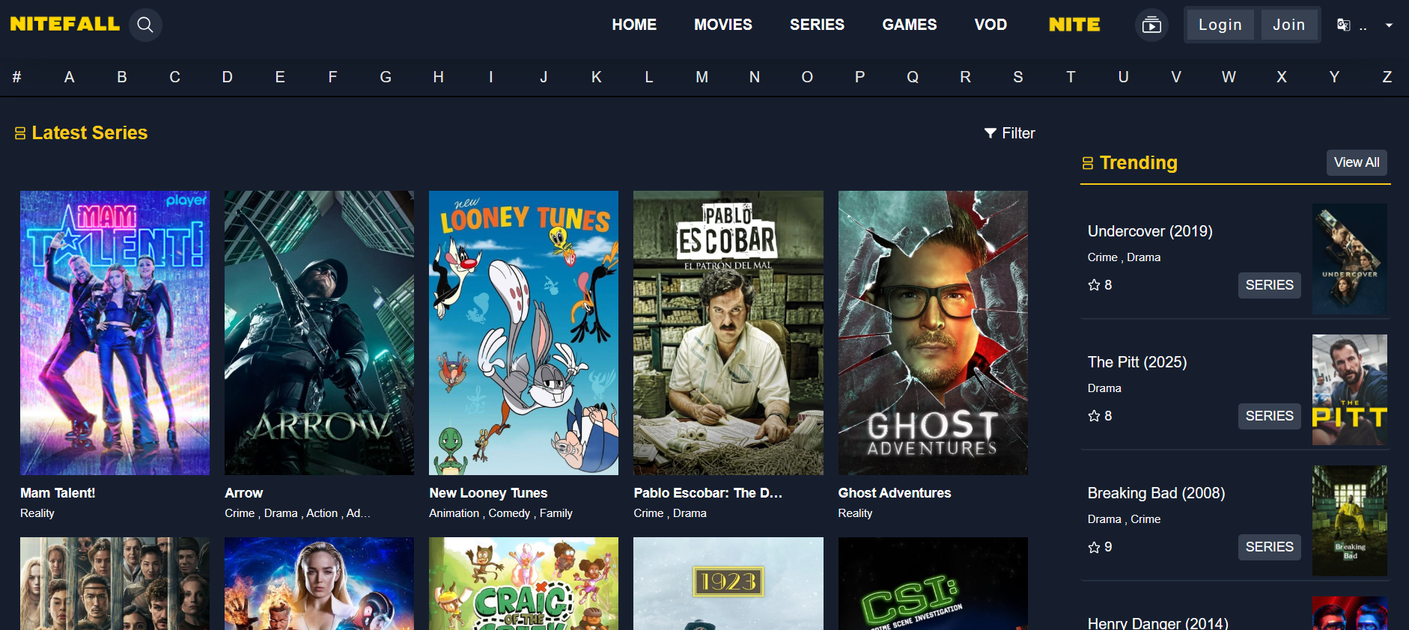1409x630 pixels.
Task: Filter titles by letter A
Action: [69, 77]
